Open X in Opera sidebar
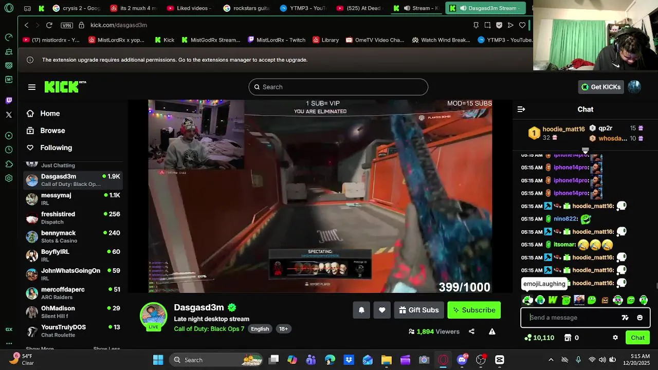The height and width of the screenshot is (370, 658). click(9, 115)
